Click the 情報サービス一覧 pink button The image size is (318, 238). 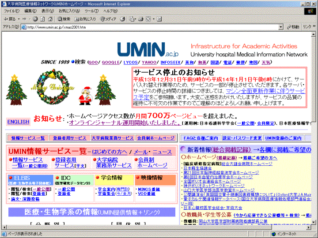[28, 138]
